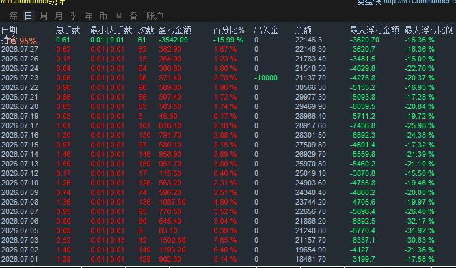Screen dimensions: 456x268
Task: Select the 2026.07.07 date row
Action: 20,211
